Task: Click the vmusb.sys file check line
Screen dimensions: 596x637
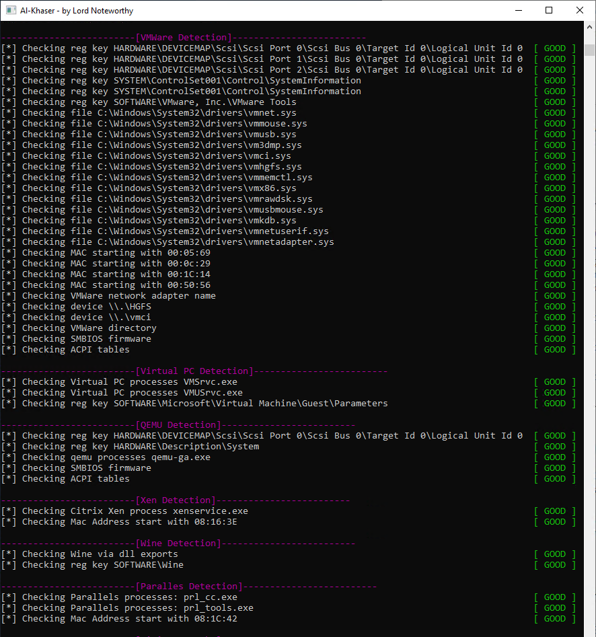Action: click(149, 135)
